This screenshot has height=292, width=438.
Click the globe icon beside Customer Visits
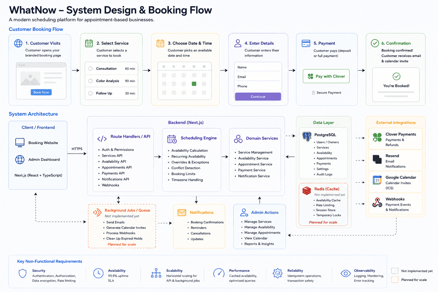(x=18, y=43)
